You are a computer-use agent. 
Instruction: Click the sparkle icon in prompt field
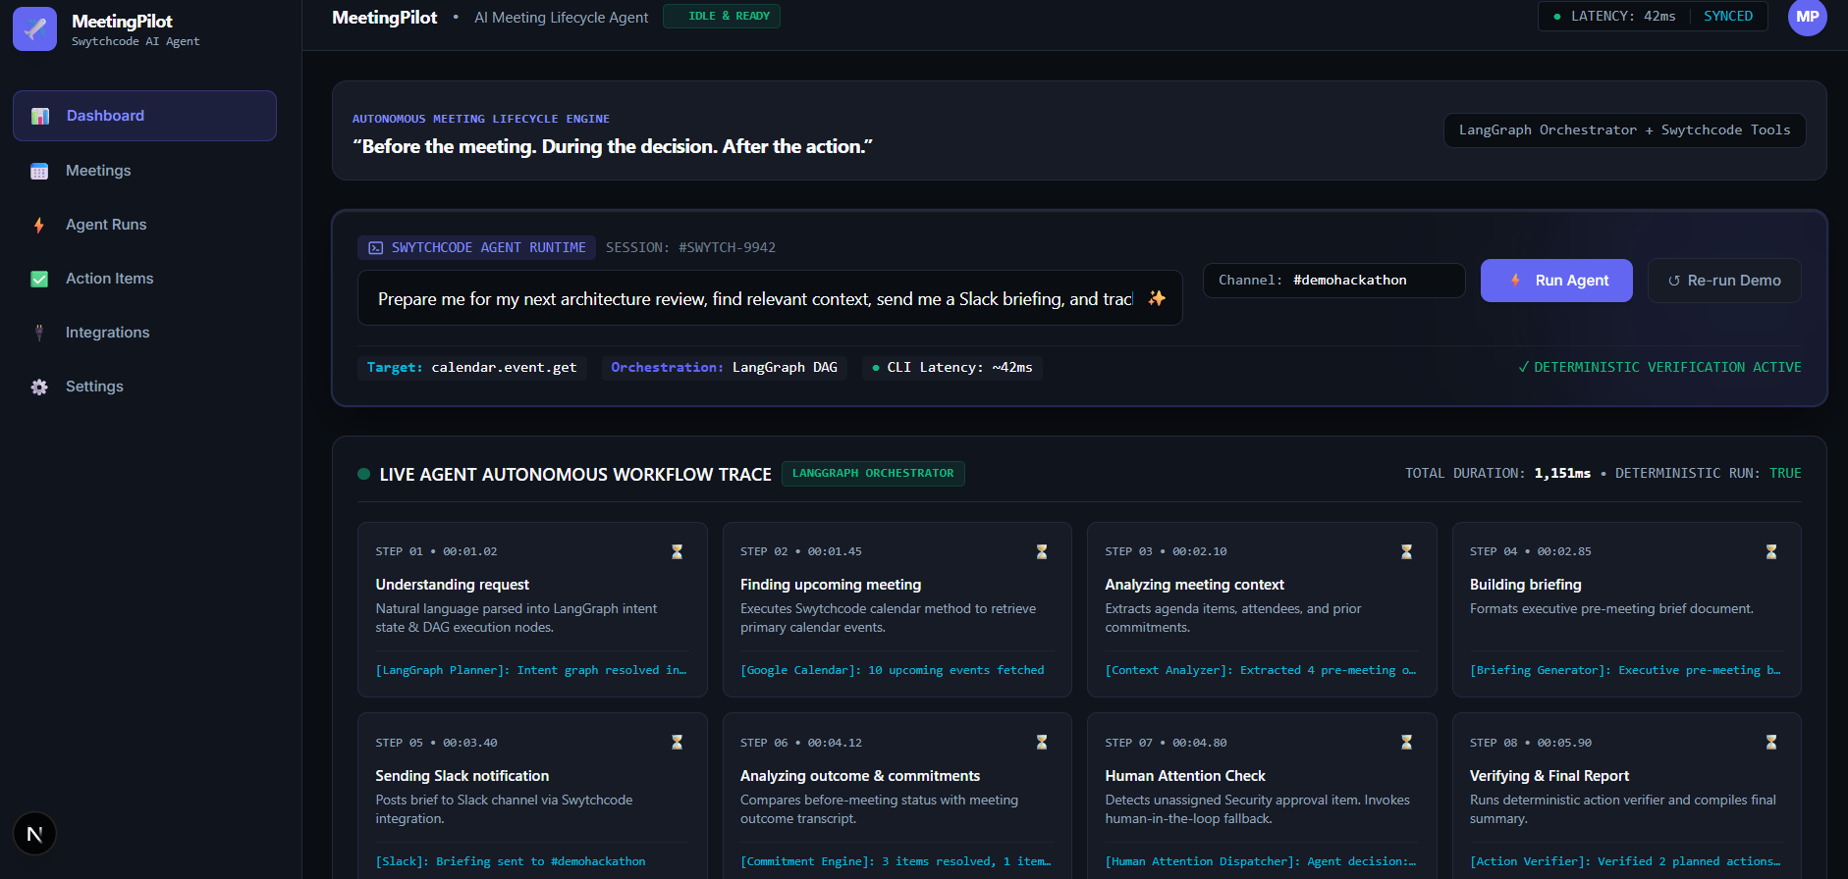click(x=1157, y=298)
